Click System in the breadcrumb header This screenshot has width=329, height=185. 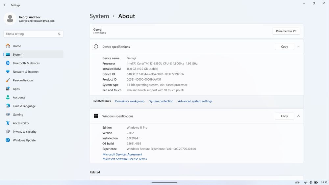99,16
